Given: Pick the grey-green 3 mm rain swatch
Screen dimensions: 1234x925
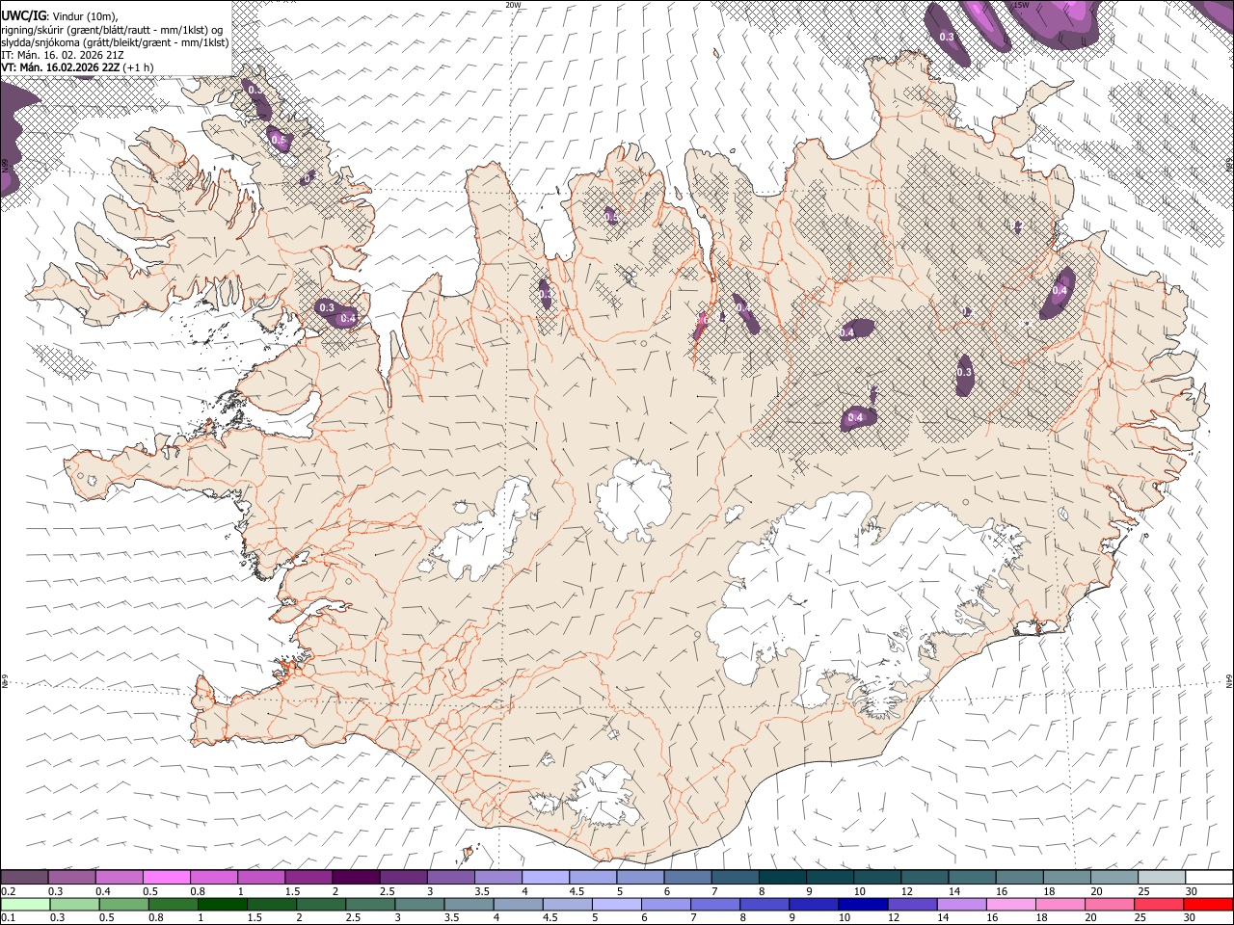Looking at the screenshot, I should click(x=418, y=904).
